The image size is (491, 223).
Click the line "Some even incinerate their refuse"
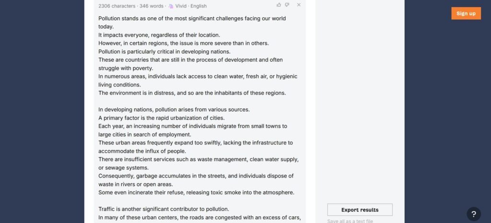click(x=196, y=192)
